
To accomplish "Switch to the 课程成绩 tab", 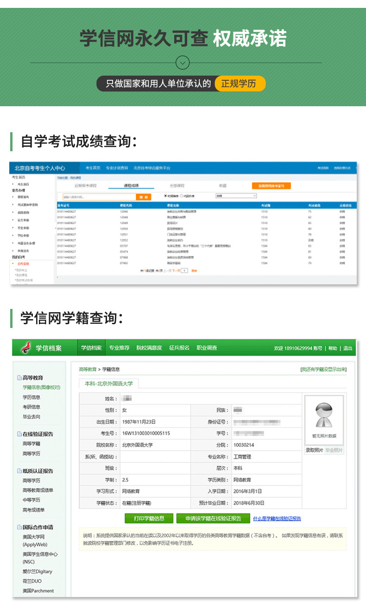I will pos(131,186).
